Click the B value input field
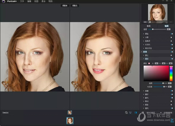This screenshot has width=175, height=126. click(171, 63)
